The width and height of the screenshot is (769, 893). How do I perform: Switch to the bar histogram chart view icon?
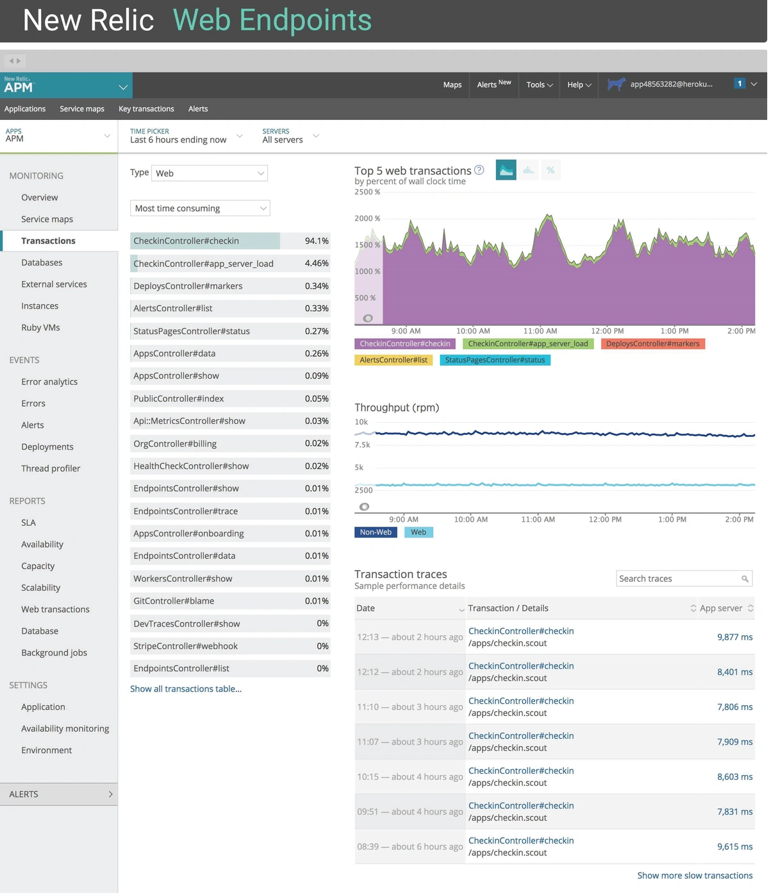(529, 170)
